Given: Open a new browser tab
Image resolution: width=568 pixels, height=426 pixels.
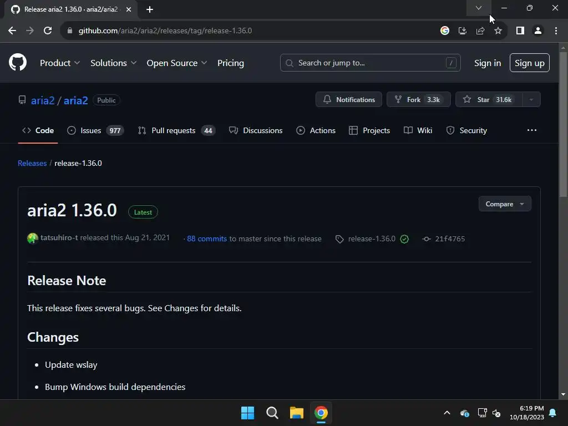Looking at the screenshot, I should (x=150, y=9).
